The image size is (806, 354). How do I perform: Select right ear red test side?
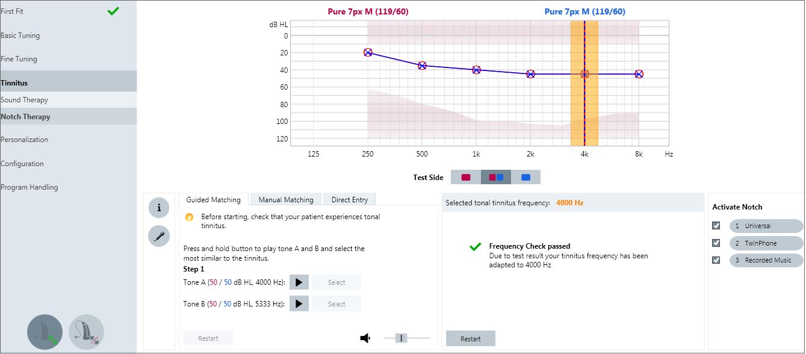click(x=466, y=177)
